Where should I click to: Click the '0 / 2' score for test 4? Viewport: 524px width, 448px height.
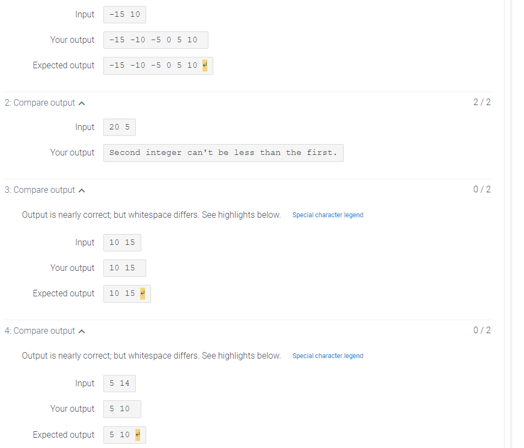[482, 330]
